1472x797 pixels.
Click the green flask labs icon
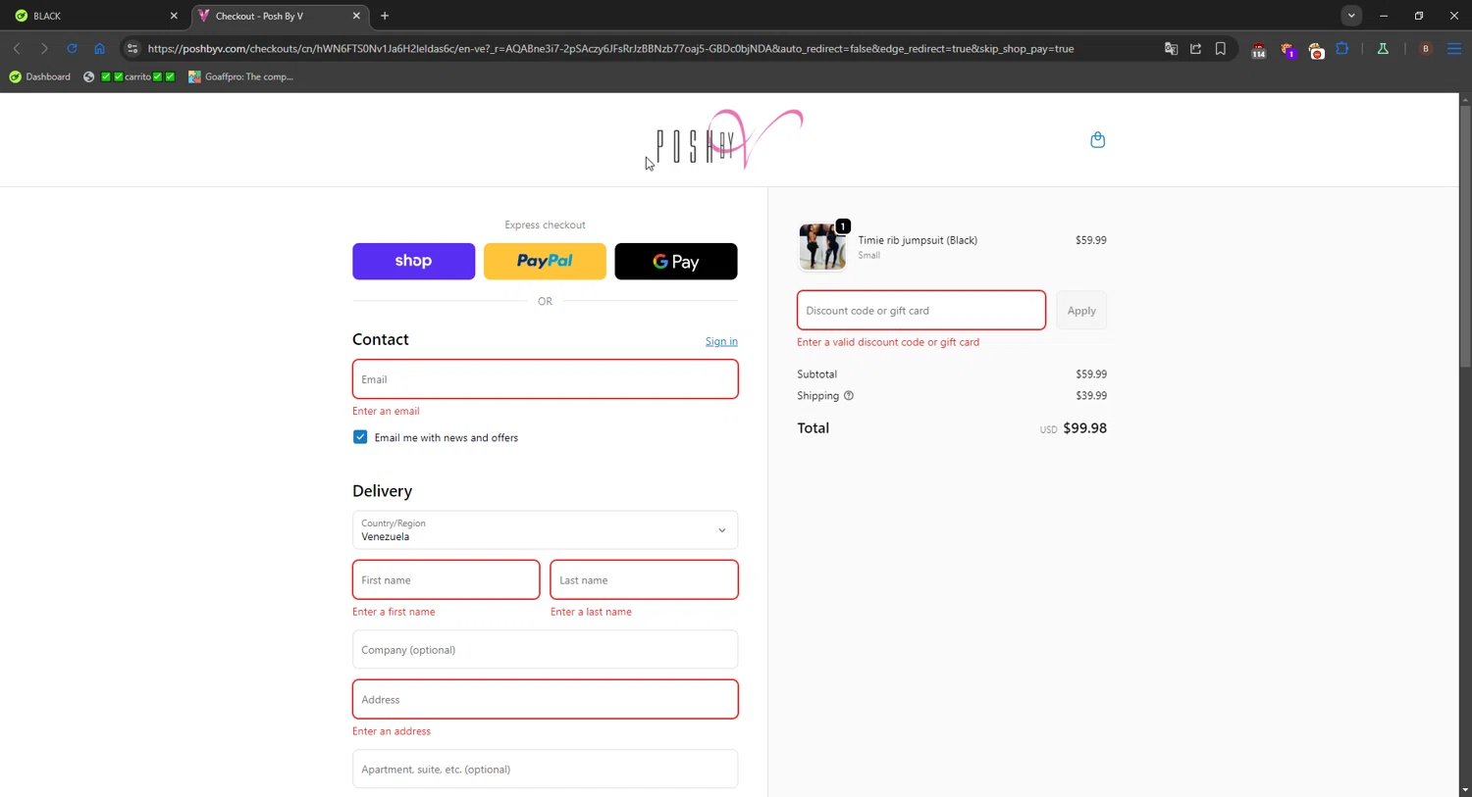pyautogui.click(x=1383, y=48)
